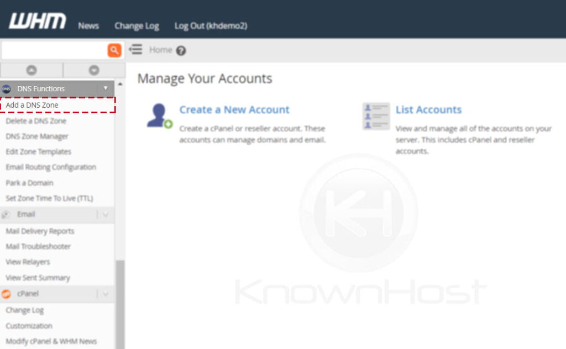The width and height of the screenshot is (566, 349).
Task: Collapse all menu sections with up arrow button
Action: click(32, 70)
